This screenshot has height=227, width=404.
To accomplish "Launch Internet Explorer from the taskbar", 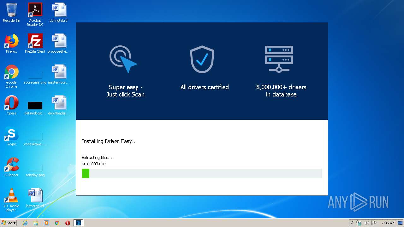I will (x=25, y=223).
